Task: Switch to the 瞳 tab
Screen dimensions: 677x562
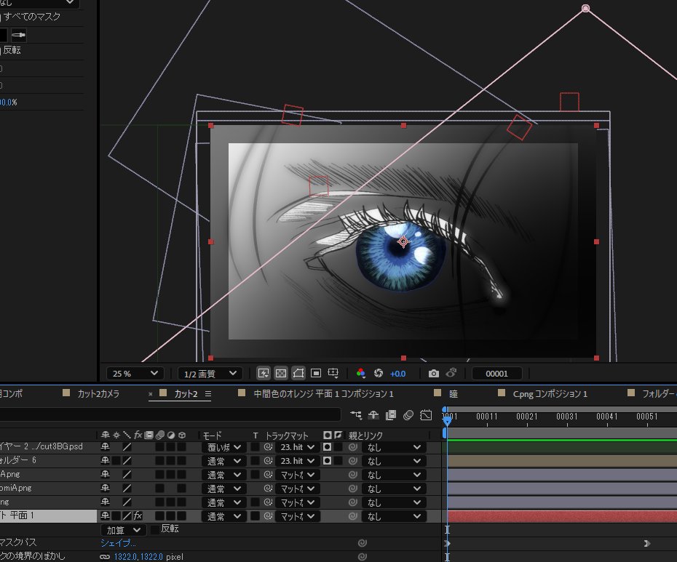Action: (454, 394)
